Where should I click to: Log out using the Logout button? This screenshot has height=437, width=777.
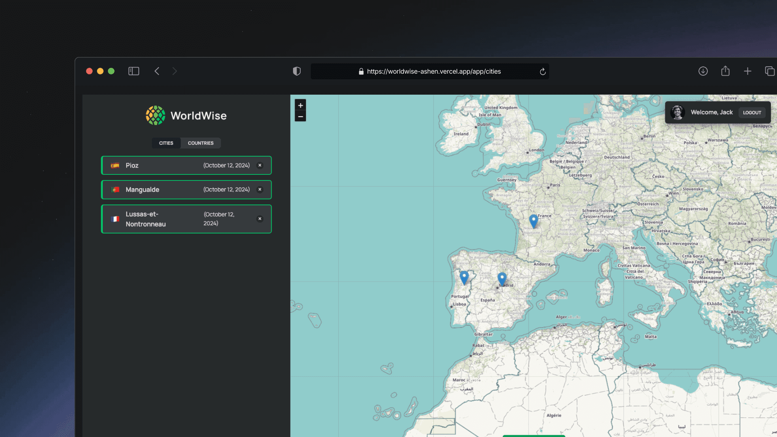tap(752, 112)
